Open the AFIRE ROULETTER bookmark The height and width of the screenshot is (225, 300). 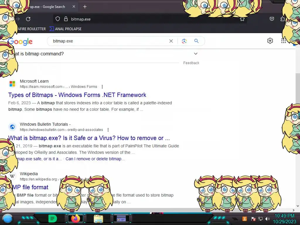click(32, 29)
